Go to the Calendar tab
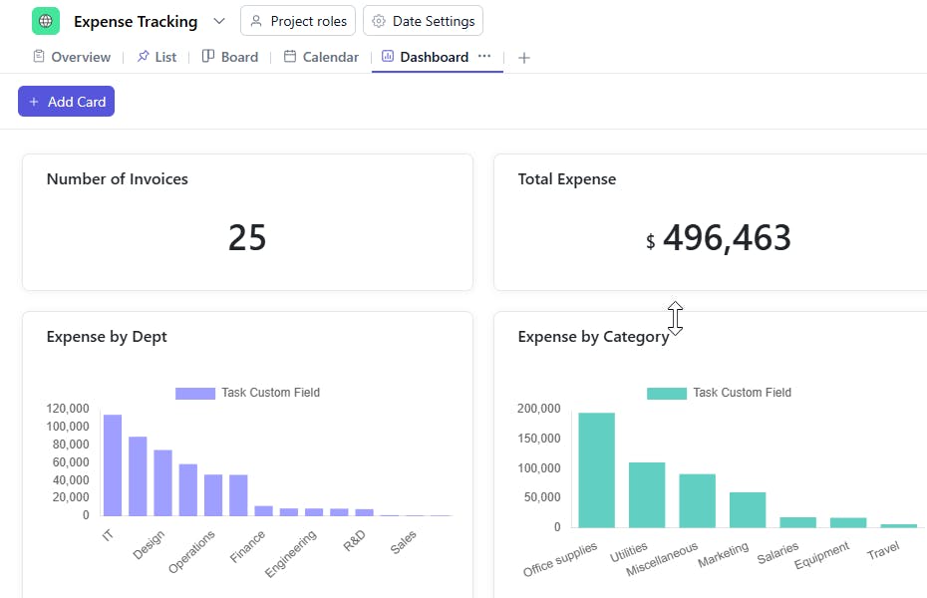The height and width of the screenshot is (598, 927). 321,57
